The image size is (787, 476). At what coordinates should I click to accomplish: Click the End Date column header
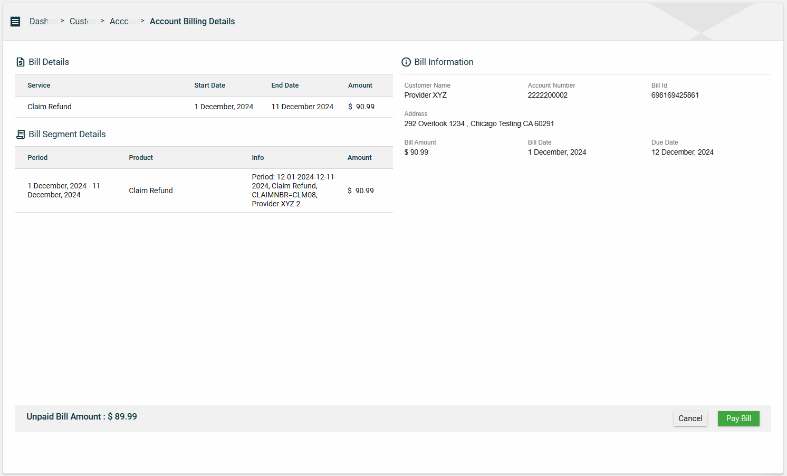pos(285,85)
